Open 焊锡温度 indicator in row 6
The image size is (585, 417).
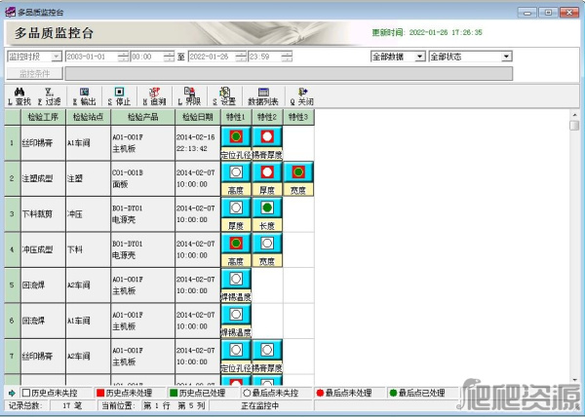point(236,314)
